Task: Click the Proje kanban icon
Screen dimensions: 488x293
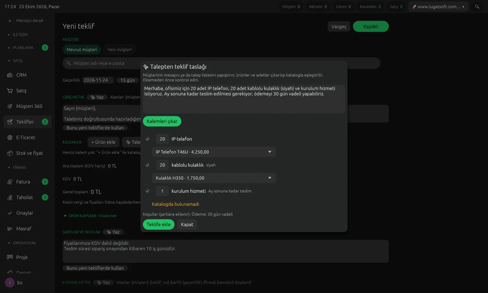Action: click(x=10, y=257)
